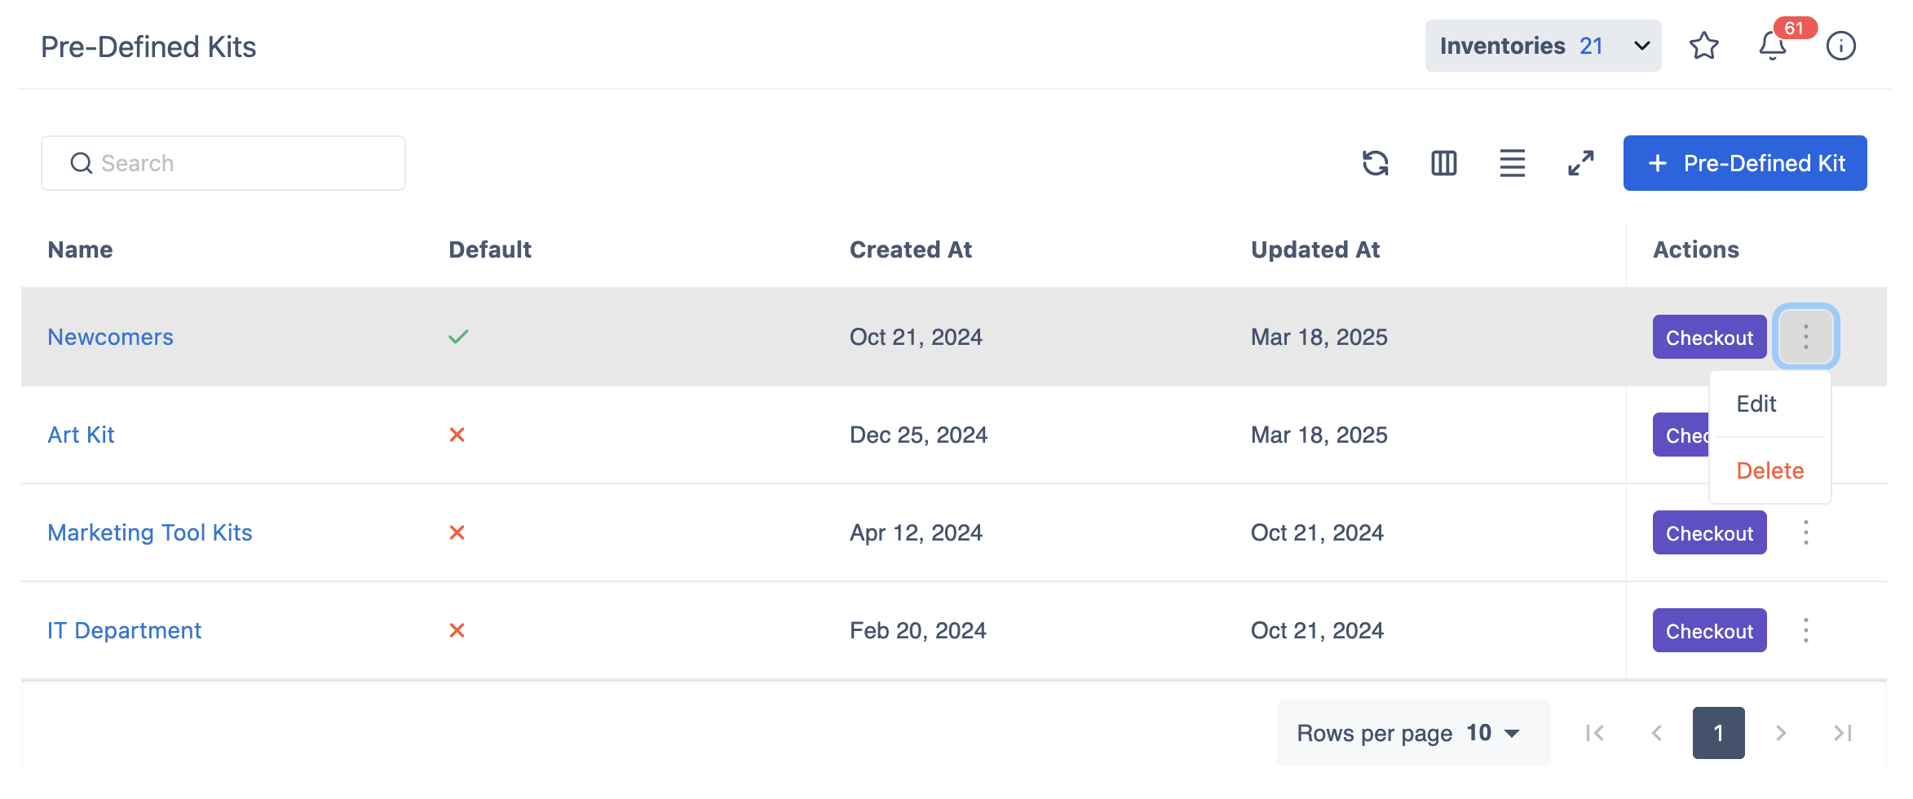
Task: Open the Art Kit link
Action: (81, 435)
